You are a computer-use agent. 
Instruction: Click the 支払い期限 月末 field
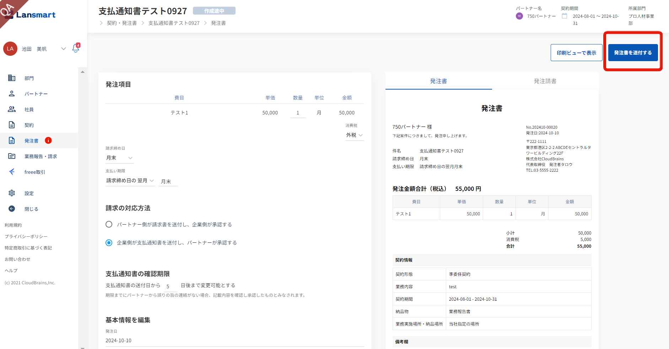(x=168, y=181)
